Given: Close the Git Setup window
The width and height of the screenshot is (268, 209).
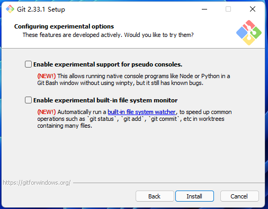Looking at the screenshot, I should (x=253, y=9).
